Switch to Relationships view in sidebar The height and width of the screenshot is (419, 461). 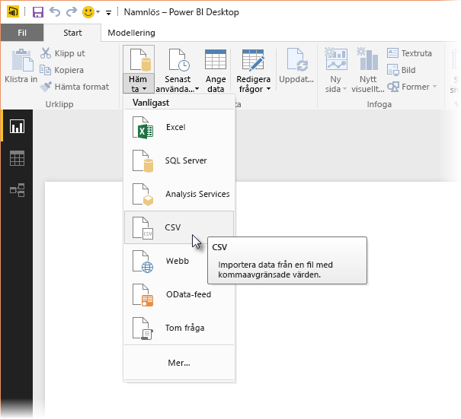tap(17, 190)
